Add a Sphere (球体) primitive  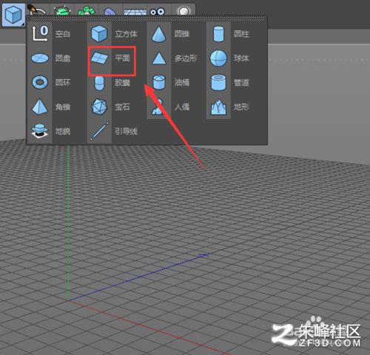pos(218,58)
